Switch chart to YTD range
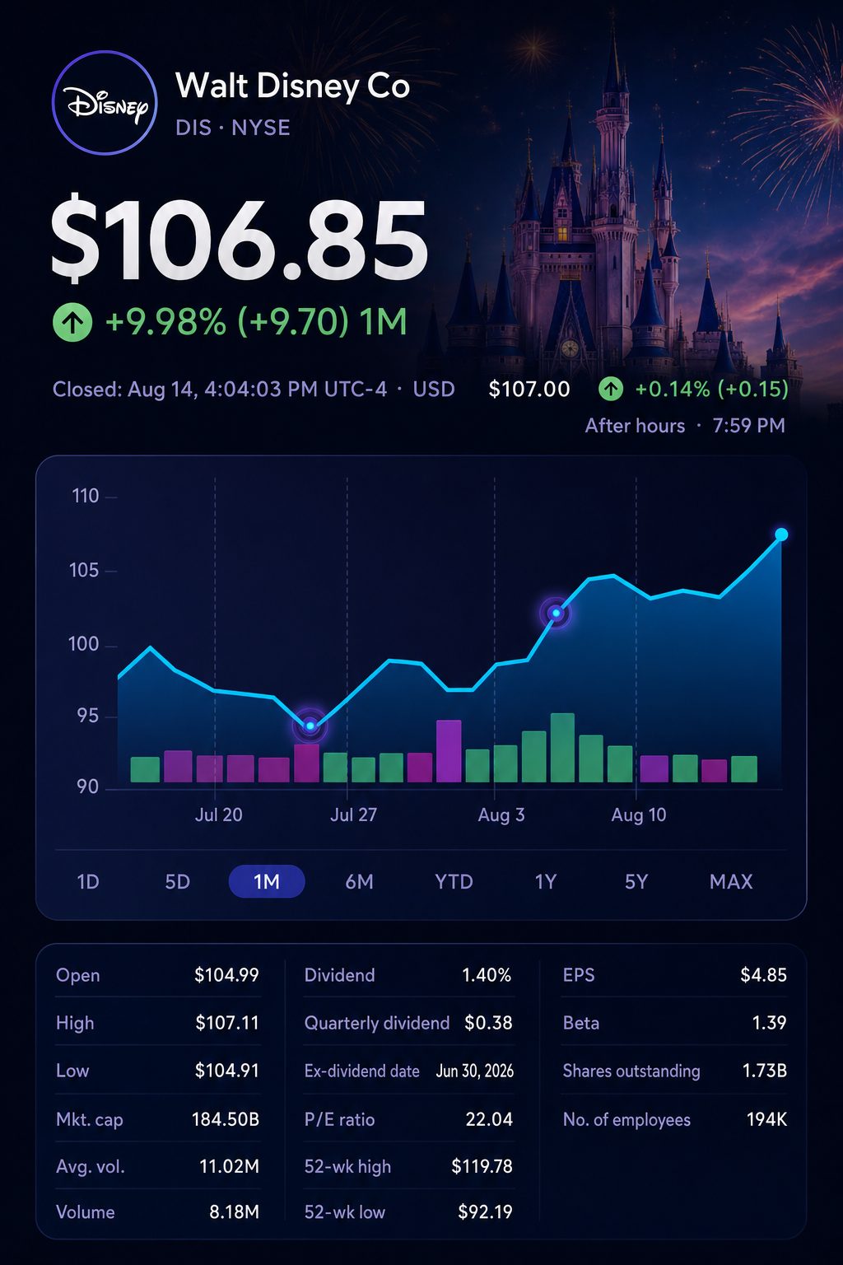 coord(454,882)
